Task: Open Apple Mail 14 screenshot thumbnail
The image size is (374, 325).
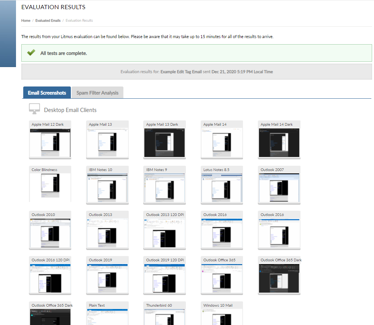Action: [x=222, y=143]
